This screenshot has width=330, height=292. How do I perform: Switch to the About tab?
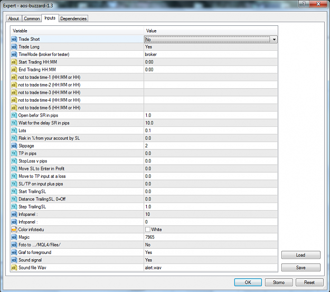pos(14,18)
